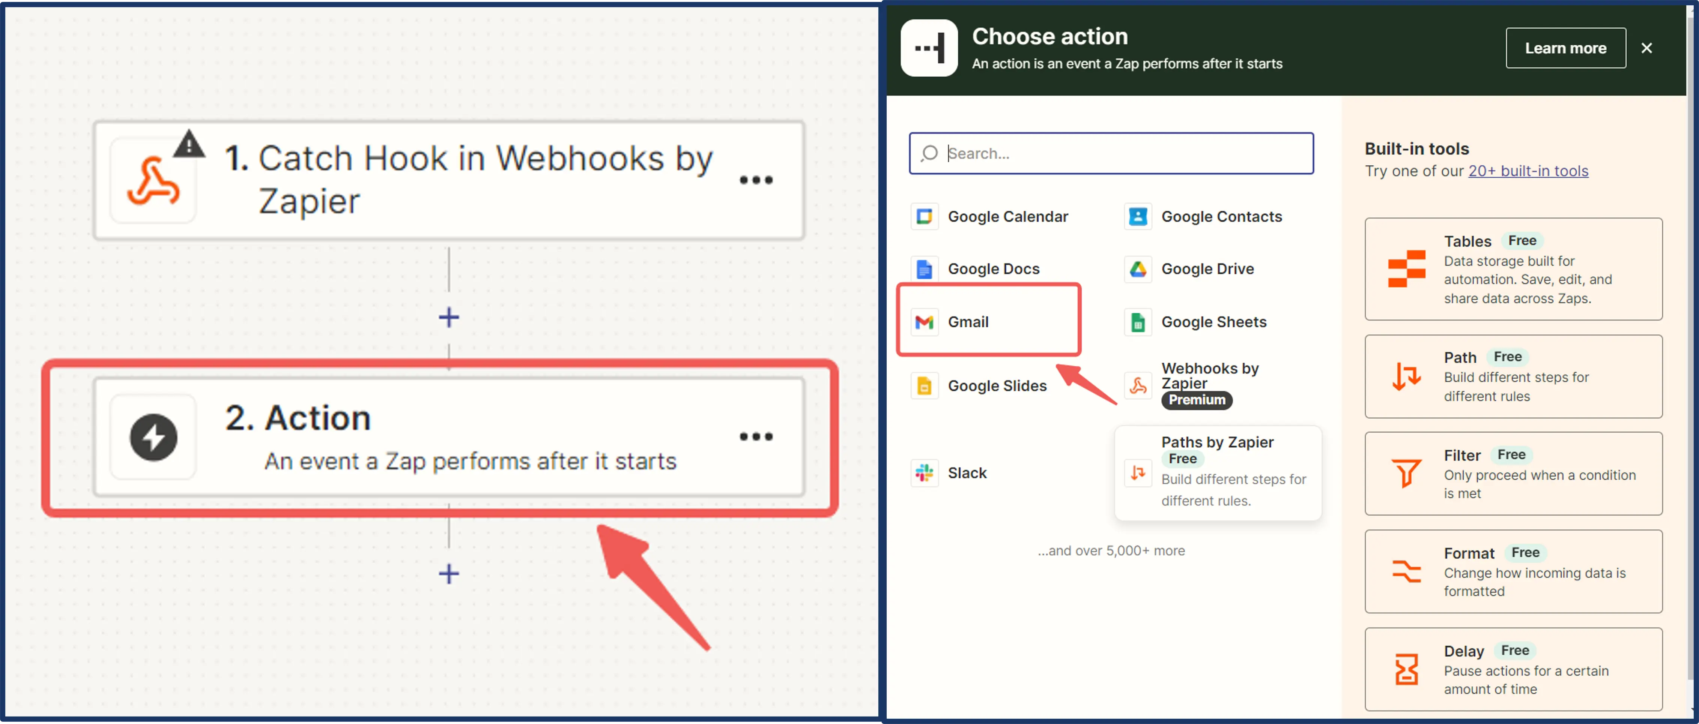Click the Free badge next to Tables

[x=1522, y=240]
